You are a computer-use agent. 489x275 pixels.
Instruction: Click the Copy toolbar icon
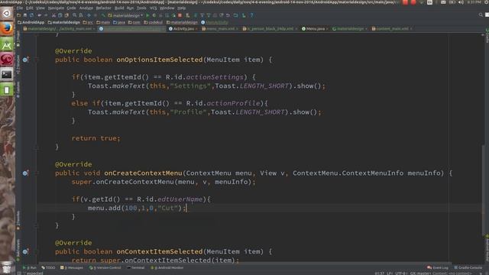pos(60,15)
